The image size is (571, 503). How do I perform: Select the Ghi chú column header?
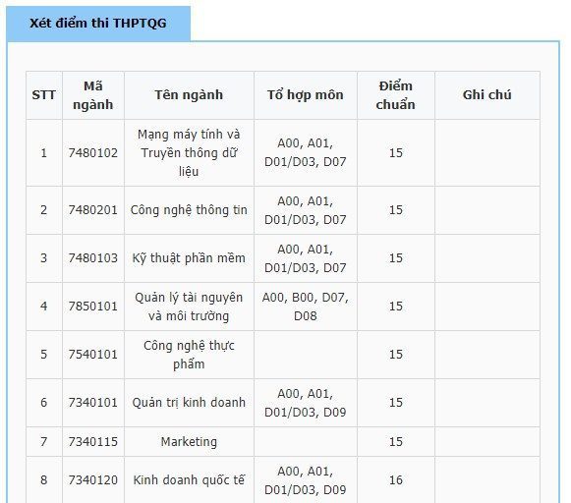(487, 95)
